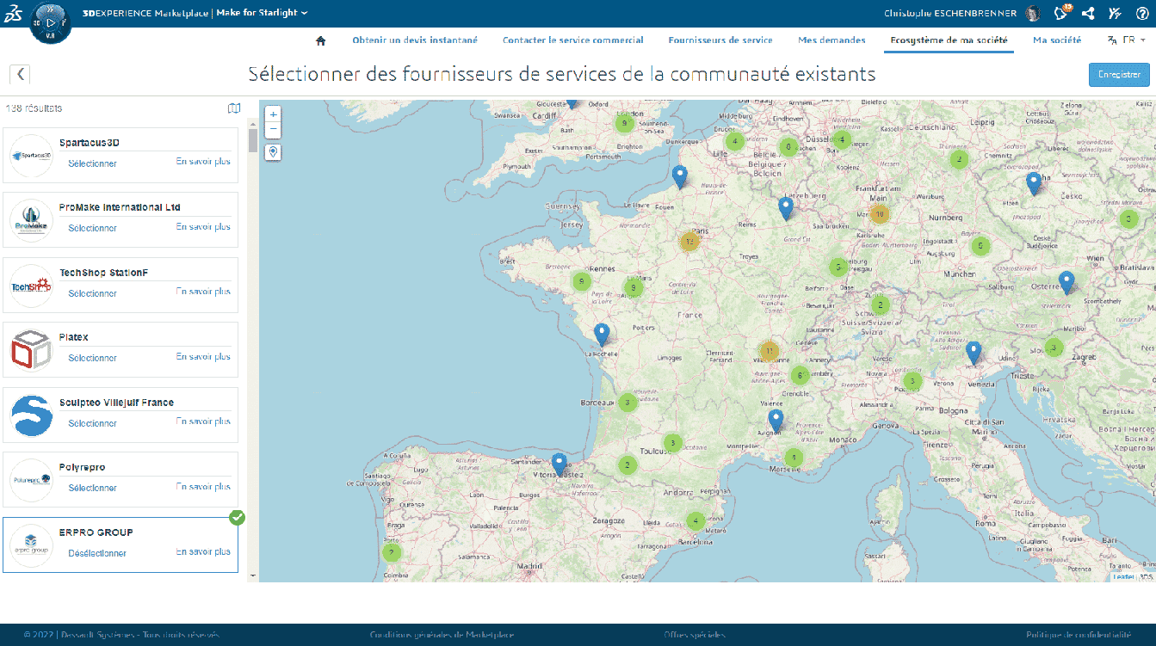
Task: Click the blue pin near La Rochelle
Action: pos(602,335)
